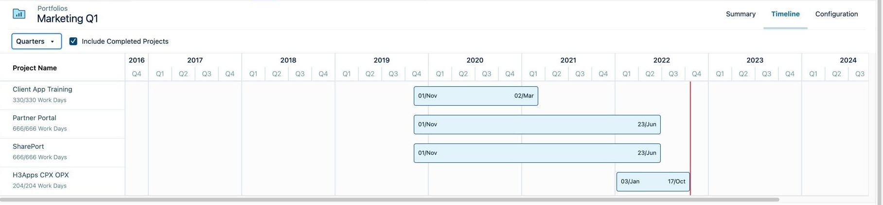Click the SharePort timeline bar
This screenshot has width=883, height=205.
pyautogui.click(x=537, y=153)
